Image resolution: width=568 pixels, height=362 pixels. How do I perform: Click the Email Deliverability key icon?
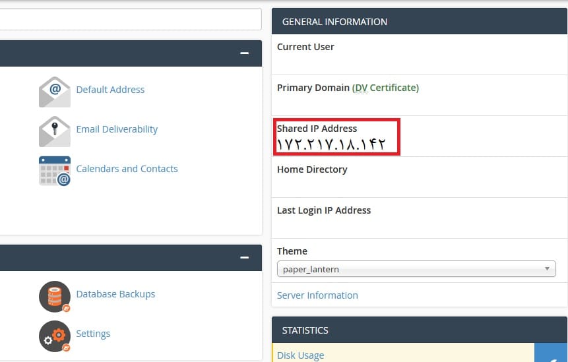[x=55, y=131]
